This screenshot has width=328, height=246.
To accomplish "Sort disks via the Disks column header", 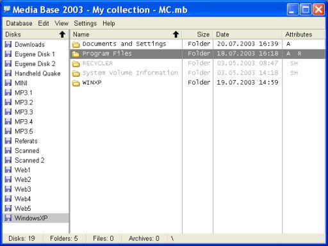I will [x=36, y=34].
